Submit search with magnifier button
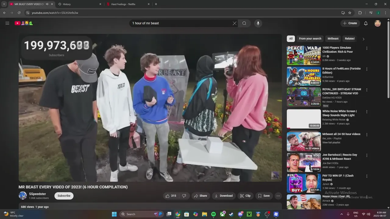This screenshot has height=219, width=390. point(244,23)
